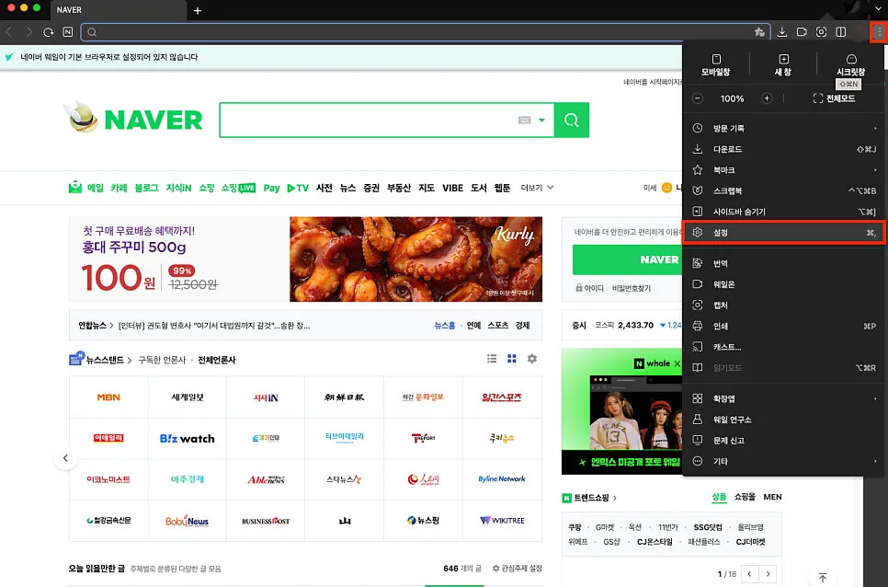Viewport: 888px width, 587px height.
Task: Click the Whale-on toolbar icon
Action: pos(802,32)
